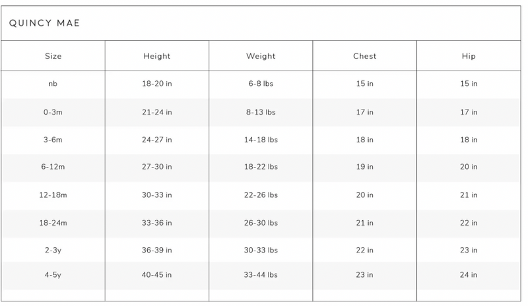Click the 18-20 in height cell
The width and height of the screenshot is (528, 306).
[157, 84]
